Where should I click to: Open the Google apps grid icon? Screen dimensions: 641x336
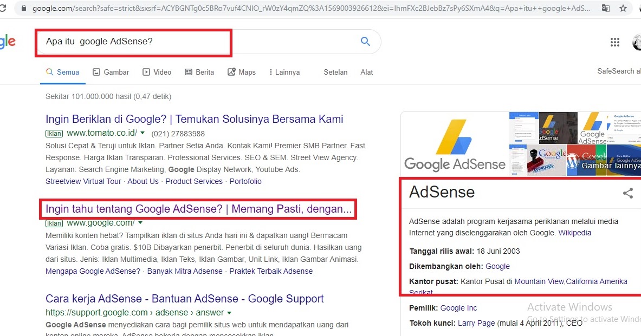pyautogui.click(x=615, y=42)
